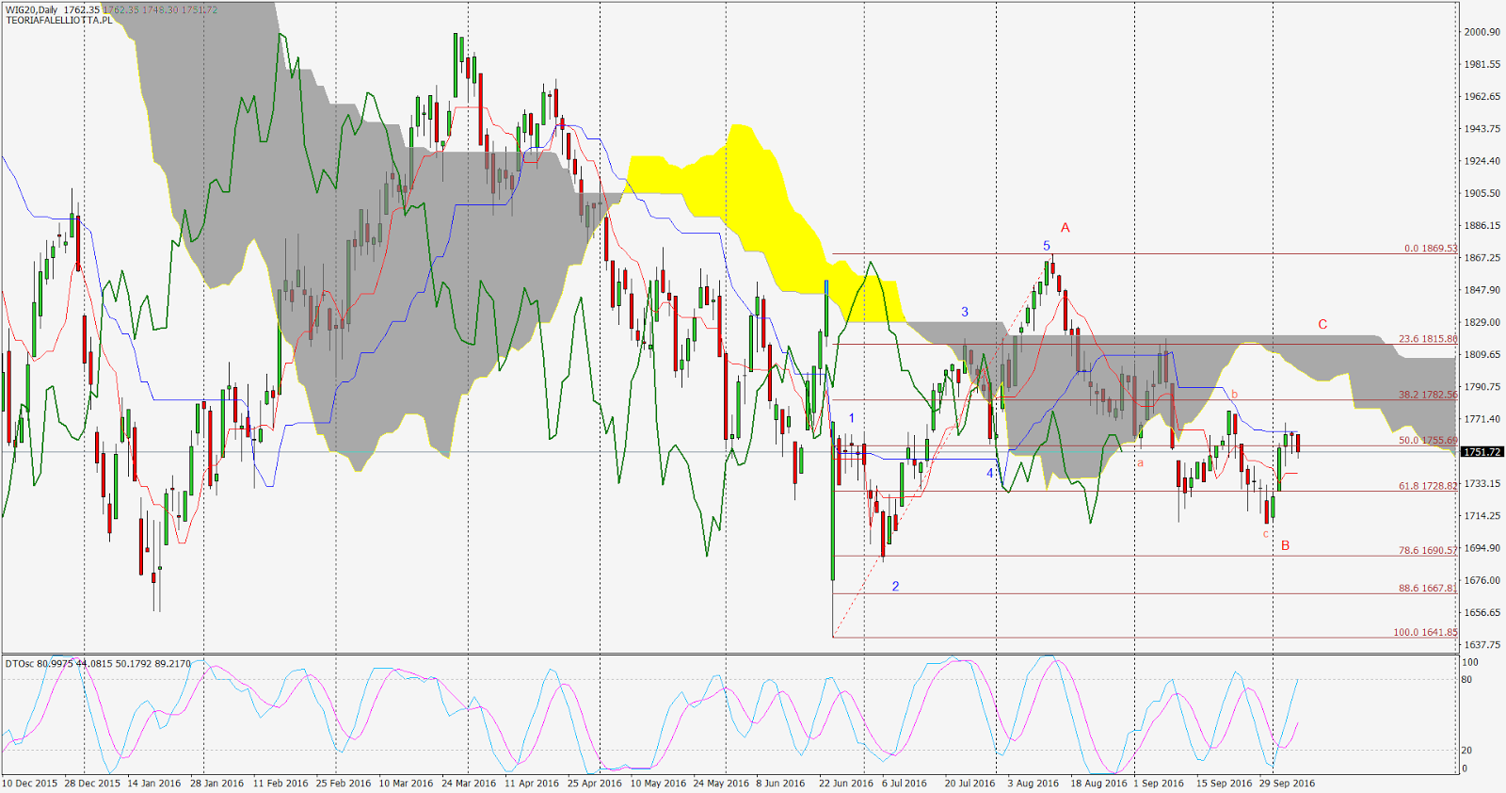Click date label 14 Jan 2016
Image resolution: width=1506 pixels, height=793 pixels.
point(154,783)
